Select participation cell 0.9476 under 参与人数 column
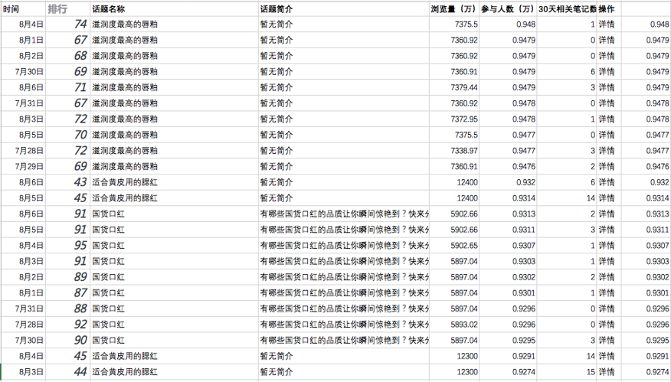 click(508, 167)
